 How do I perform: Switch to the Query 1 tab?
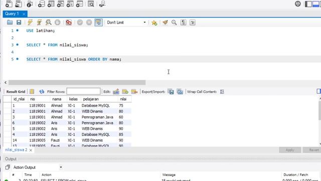[12, 14]
